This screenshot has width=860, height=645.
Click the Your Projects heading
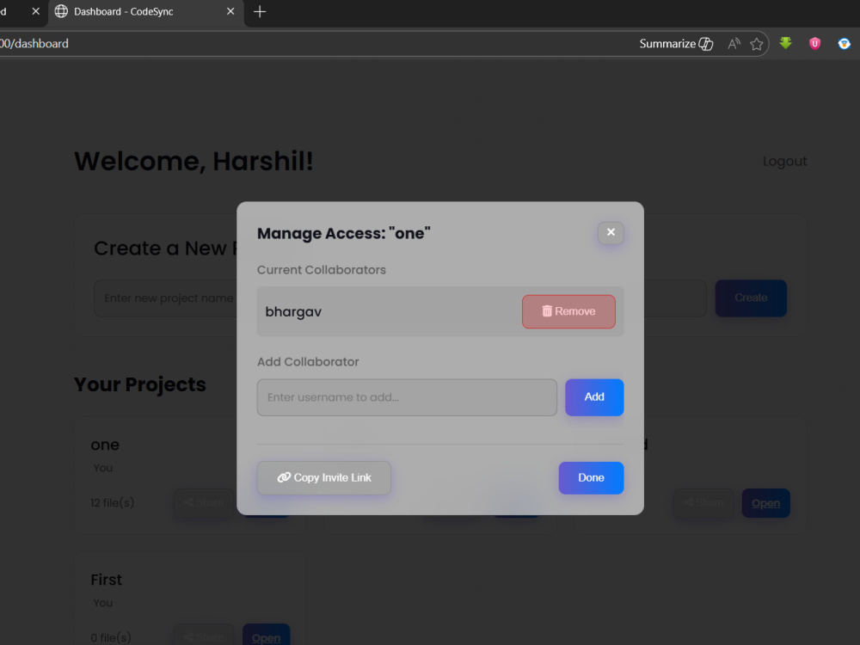pyautogui.click(x=140, y=385)
